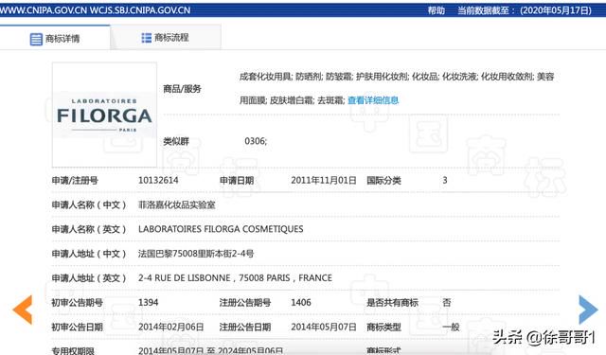Open the 商标详情 tab

[x=55, y=38]
